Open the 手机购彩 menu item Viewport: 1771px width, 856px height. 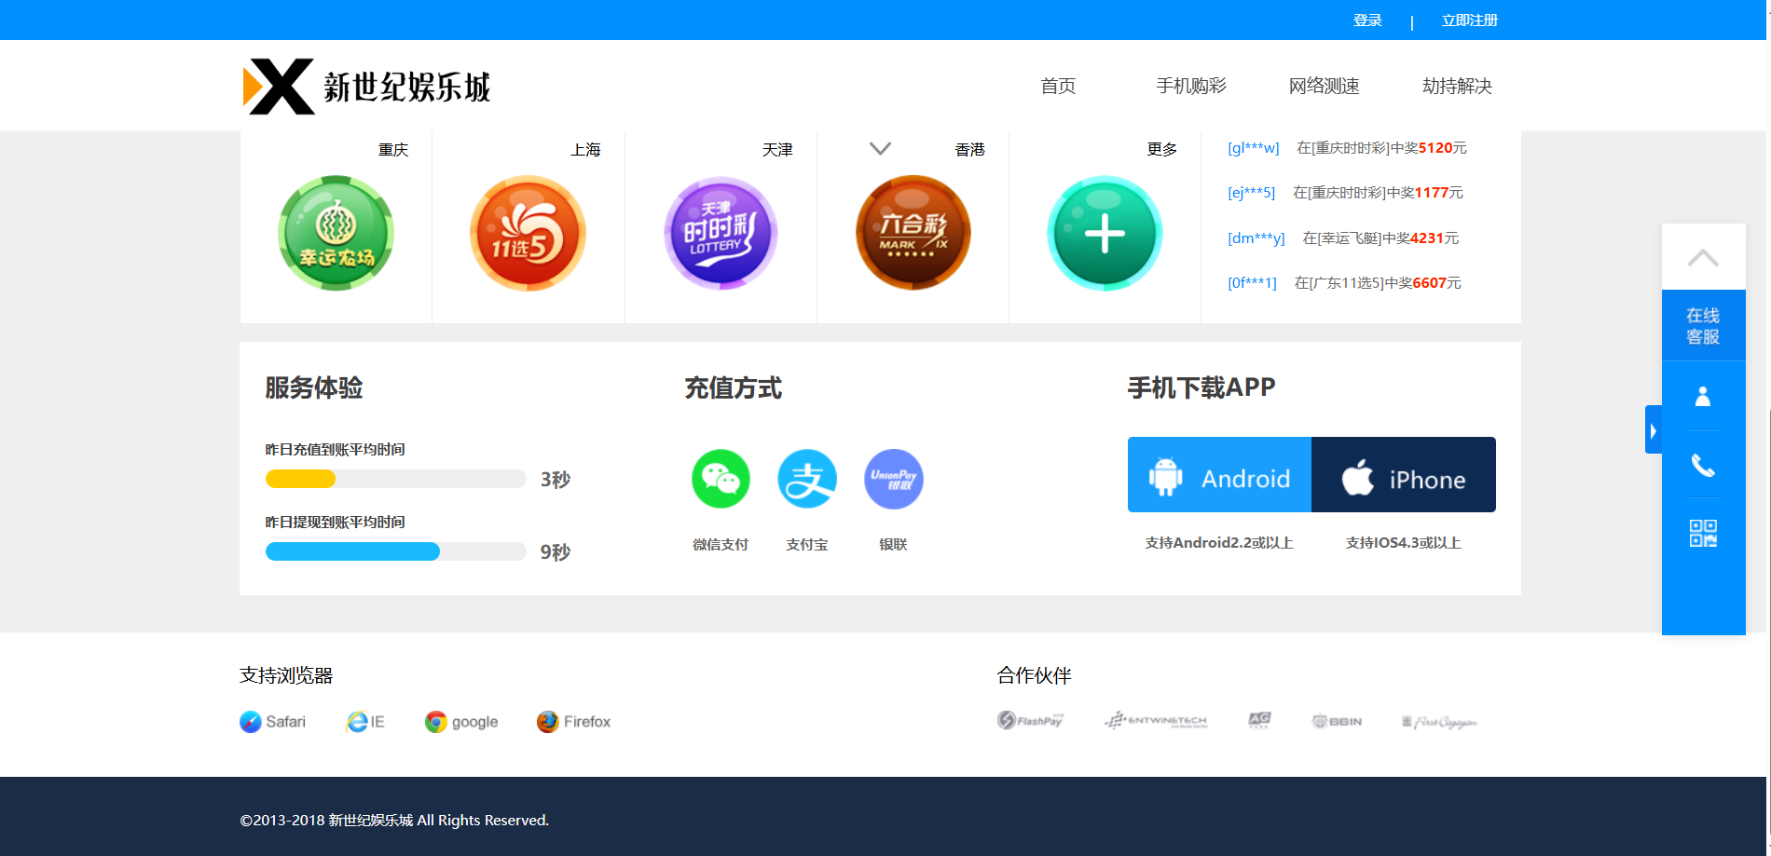pos(1191,86)
